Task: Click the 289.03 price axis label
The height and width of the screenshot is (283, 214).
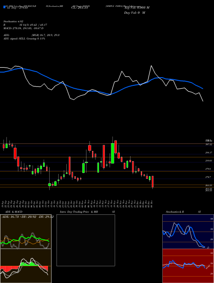Action: (x=208, y=161)
